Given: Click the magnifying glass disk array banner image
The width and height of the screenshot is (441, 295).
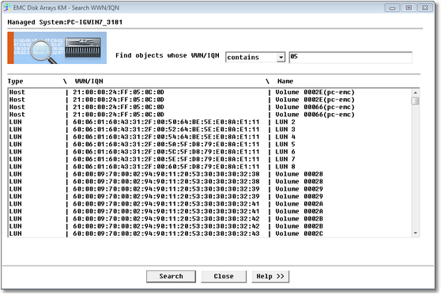Looking at the screenshot, I should click(57, 48).
